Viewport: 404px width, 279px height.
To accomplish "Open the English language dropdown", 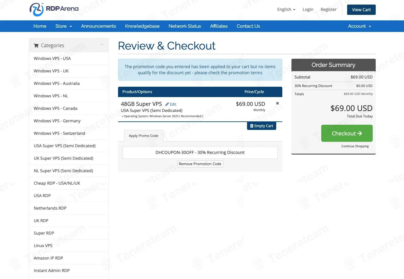I will point(286,9).
